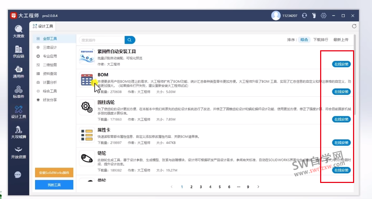Open the 标准件 sidebar section
Viewport: 372px width, 199px height.
click(18, 92)
